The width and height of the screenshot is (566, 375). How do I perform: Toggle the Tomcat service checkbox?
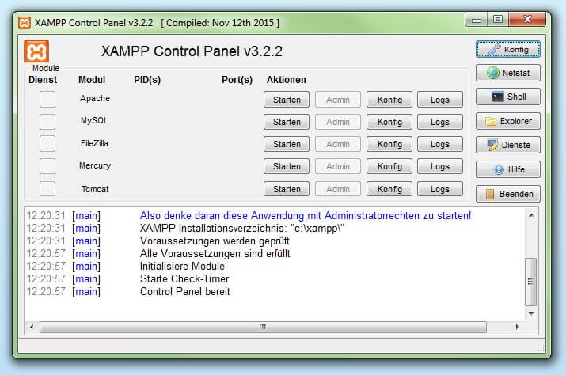click(x=47, y=189)
